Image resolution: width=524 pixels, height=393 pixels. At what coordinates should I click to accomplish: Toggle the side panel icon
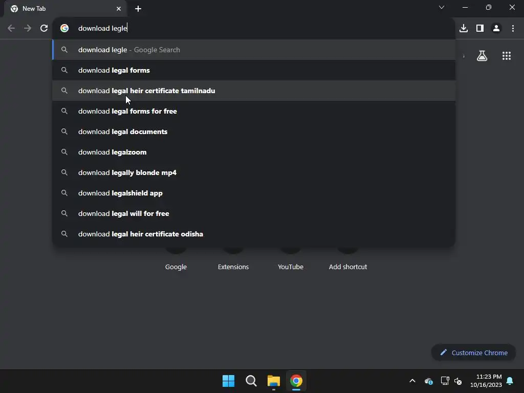pos(480,29)
